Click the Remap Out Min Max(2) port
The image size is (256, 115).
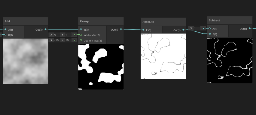click(81, 40)
